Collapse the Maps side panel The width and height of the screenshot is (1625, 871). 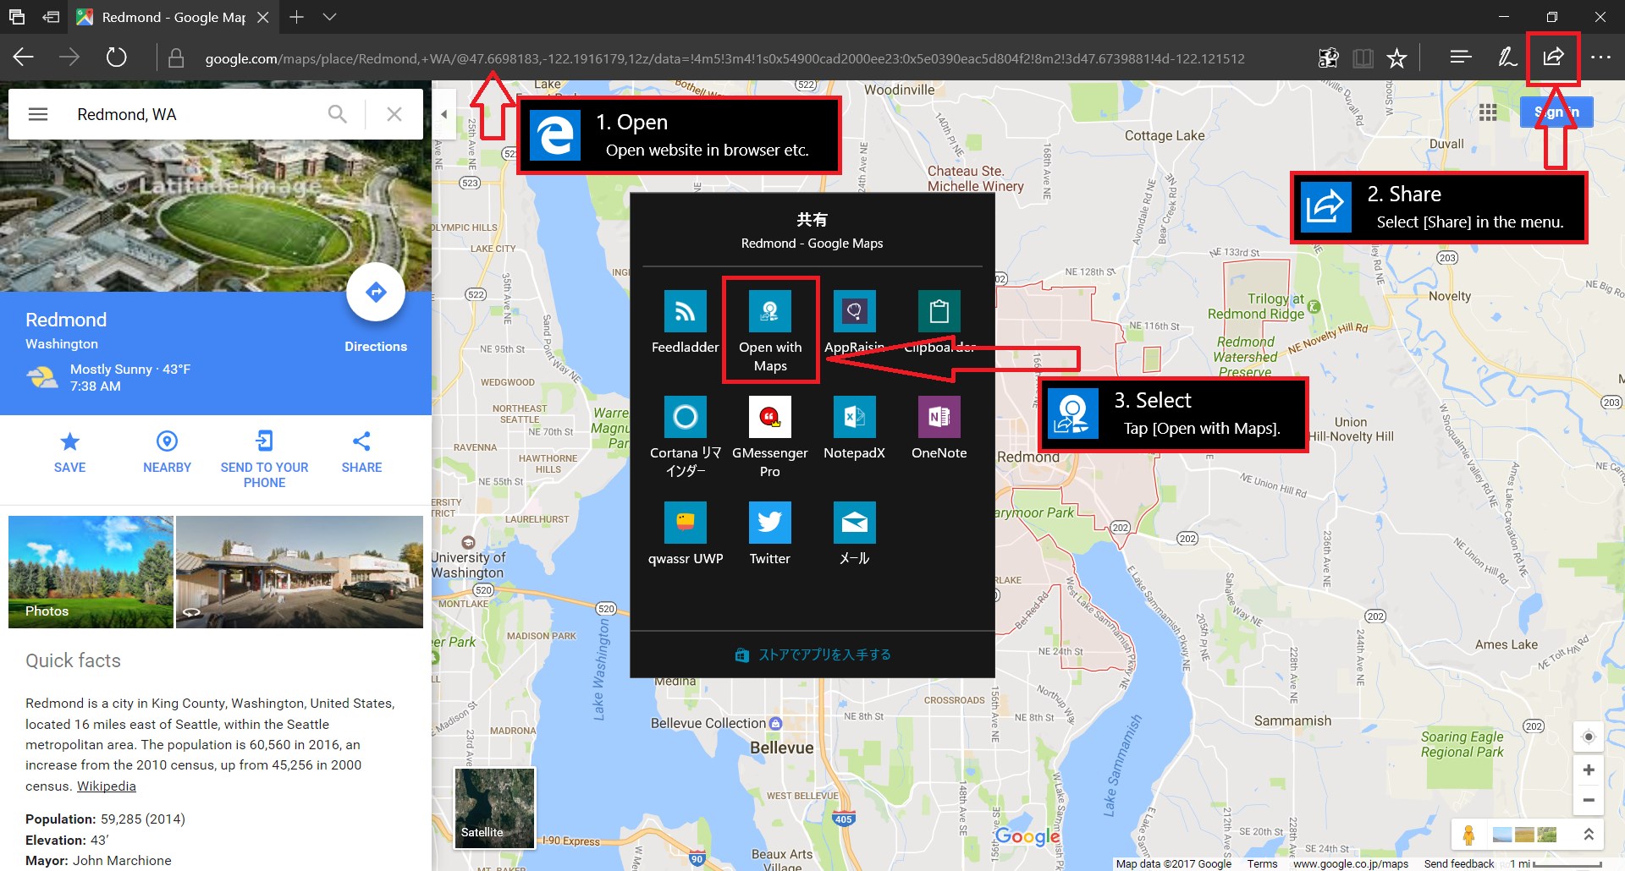point(443,114)
